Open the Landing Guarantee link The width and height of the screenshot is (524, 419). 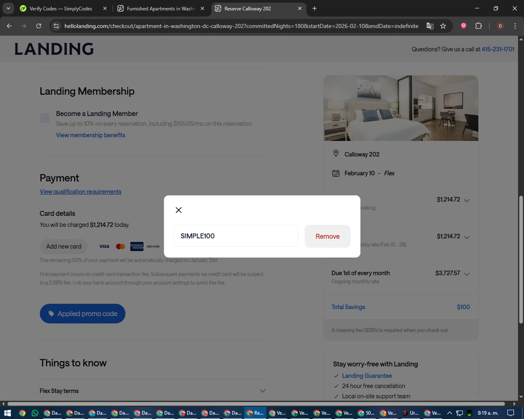(367, 376)
